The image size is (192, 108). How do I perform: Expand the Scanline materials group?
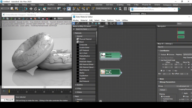pyautogui.click(x=76, y=85)
